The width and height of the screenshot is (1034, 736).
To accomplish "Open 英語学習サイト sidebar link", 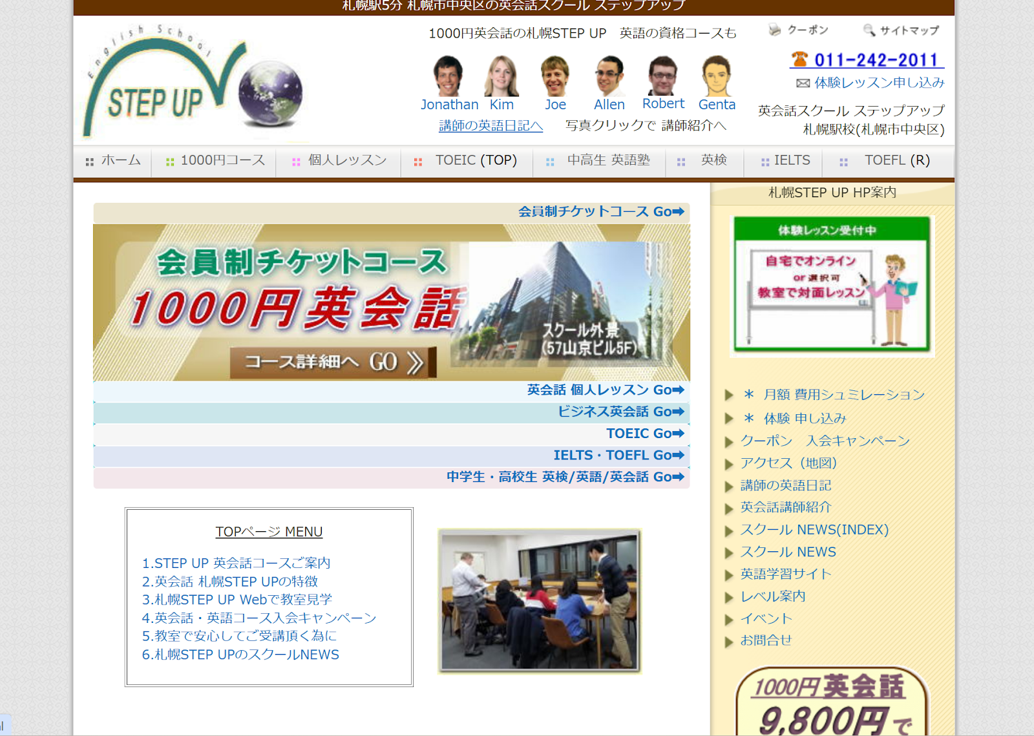I will click(786, 574).
